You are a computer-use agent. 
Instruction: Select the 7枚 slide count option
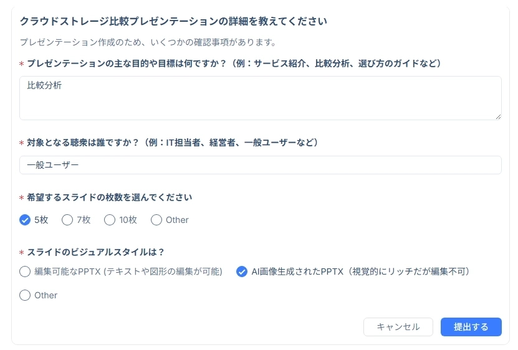(x=67, y=220)
